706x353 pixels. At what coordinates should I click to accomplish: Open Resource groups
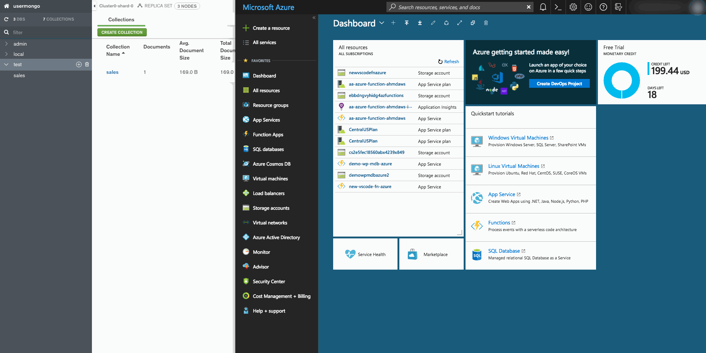(270, 105)
